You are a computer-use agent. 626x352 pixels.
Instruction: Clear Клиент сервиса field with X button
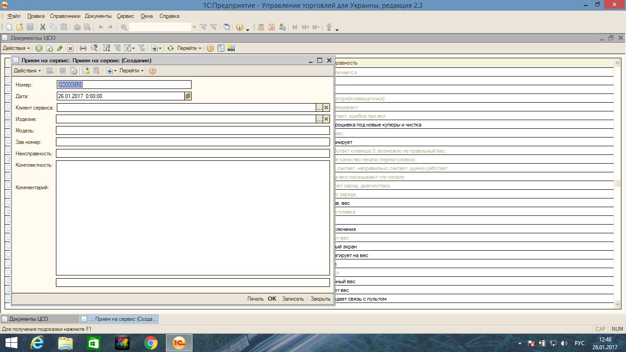coord(326,108)
